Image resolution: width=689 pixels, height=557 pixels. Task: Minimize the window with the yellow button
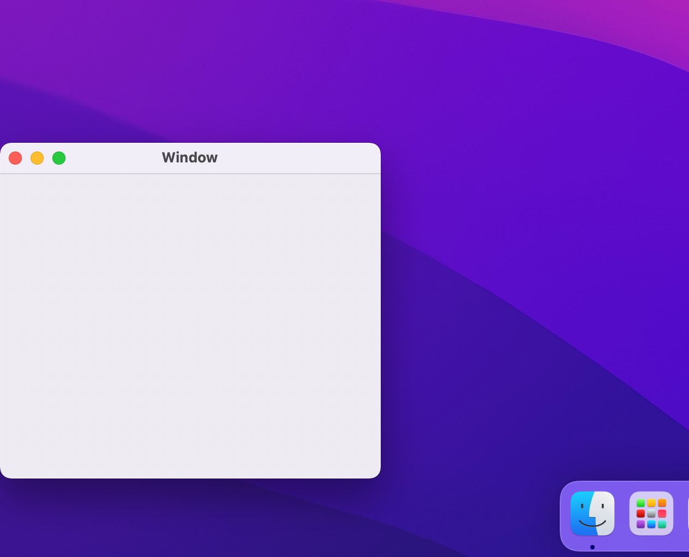[x=37, y=158]
